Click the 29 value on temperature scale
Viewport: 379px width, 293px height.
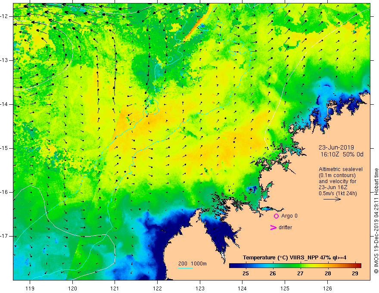(355, 274)
